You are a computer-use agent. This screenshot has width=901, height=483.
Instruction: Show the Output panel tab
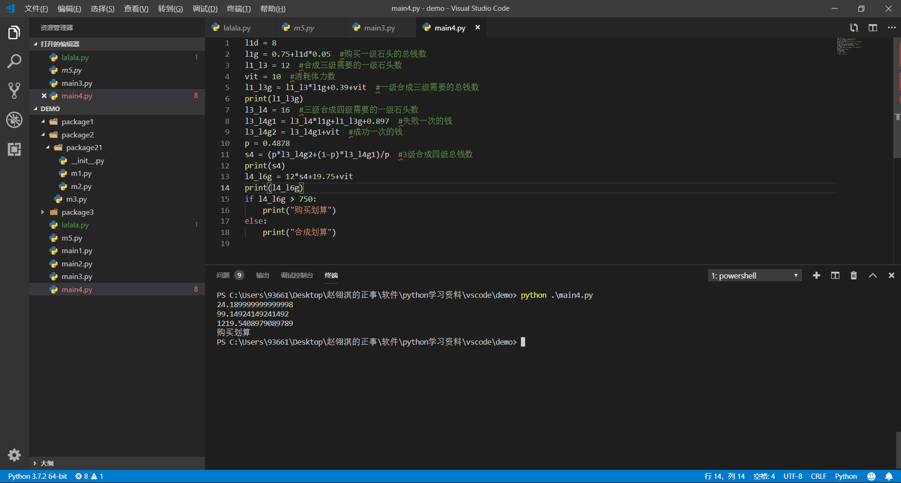(262, 275)
